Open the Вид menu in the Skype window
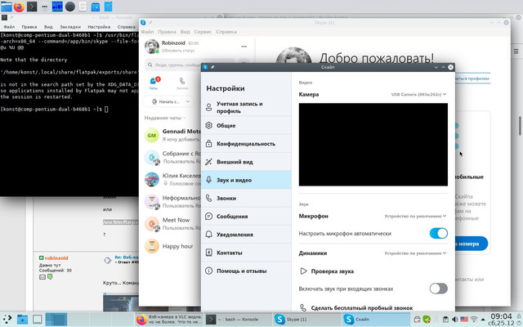 (186, 32)
